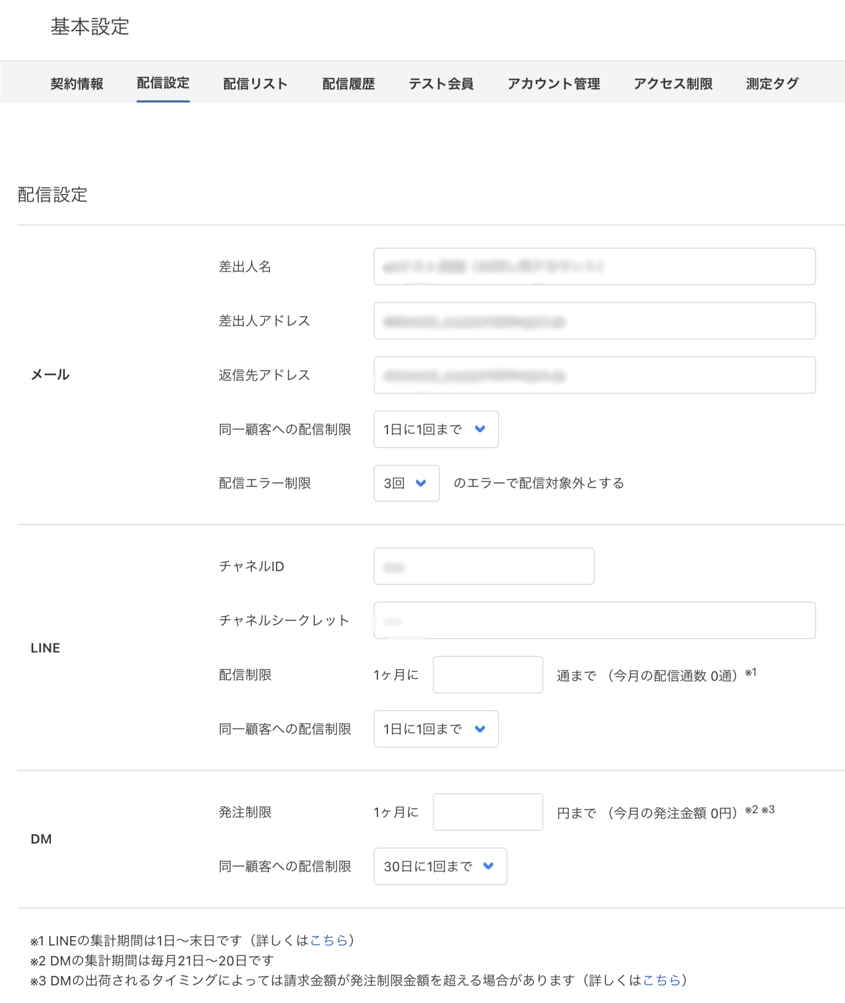
Task: Click the 配信エラー制限 label
Action: [x=265, y=484]
